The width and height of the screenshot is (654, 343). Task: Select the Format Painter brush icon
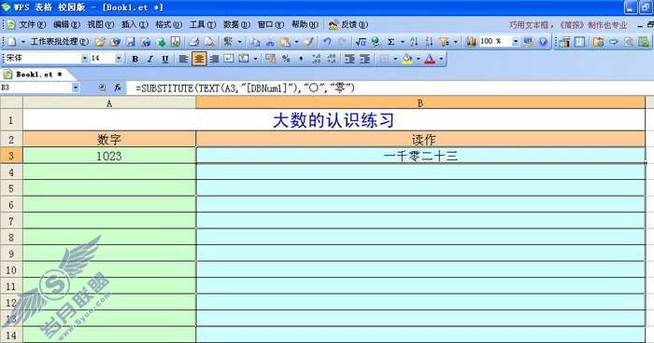(x=309, y=42)
